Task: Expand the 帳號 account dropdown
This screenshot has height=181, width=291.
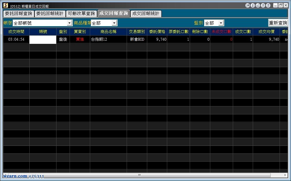Action: [x=70, y=23]
